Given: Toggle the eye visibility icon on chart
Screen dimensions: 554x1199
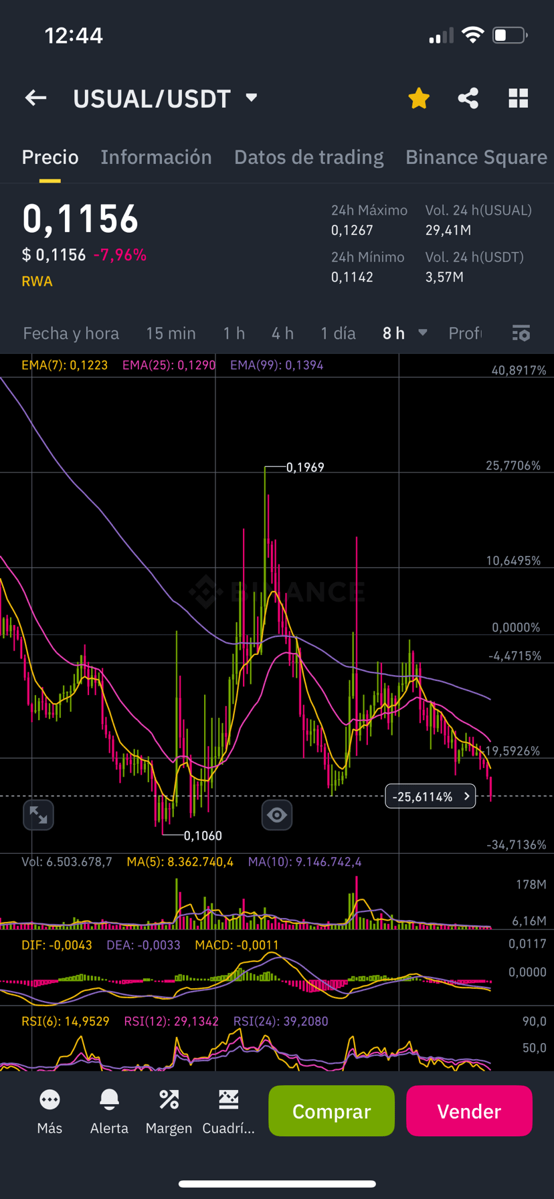Looking at the screenshot, I should coord(277,814).
